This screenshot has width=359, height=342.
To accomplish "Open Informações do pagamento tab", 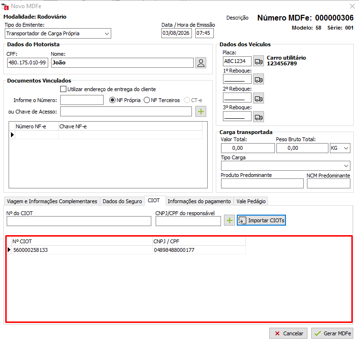I will [199, 201].
